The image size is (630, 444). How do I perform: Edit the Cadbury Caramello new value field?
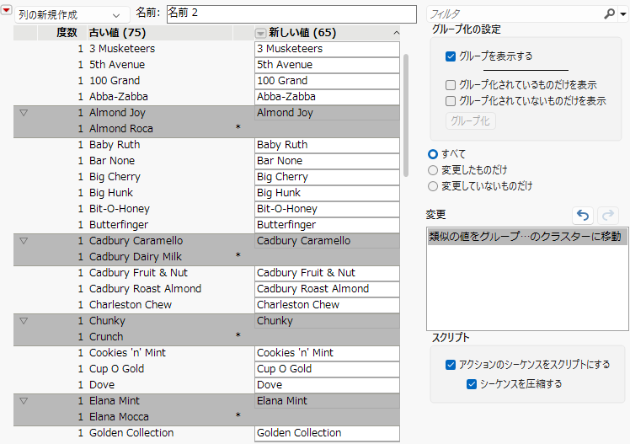327,241
